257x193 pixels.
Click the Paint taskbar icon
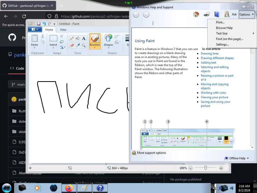(84, 188)
